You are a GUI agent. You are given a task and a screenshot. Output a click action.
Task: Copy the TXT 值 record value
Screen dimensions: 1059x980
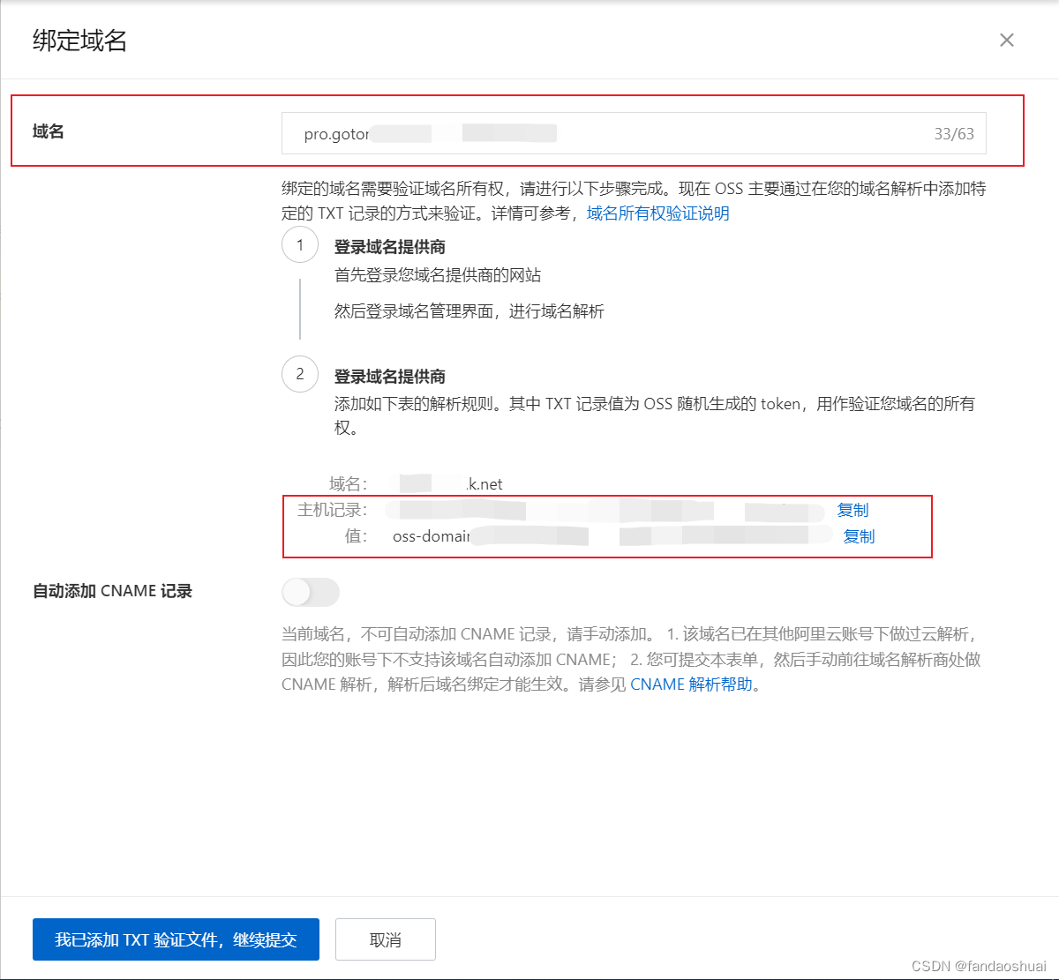click(858, 535)
